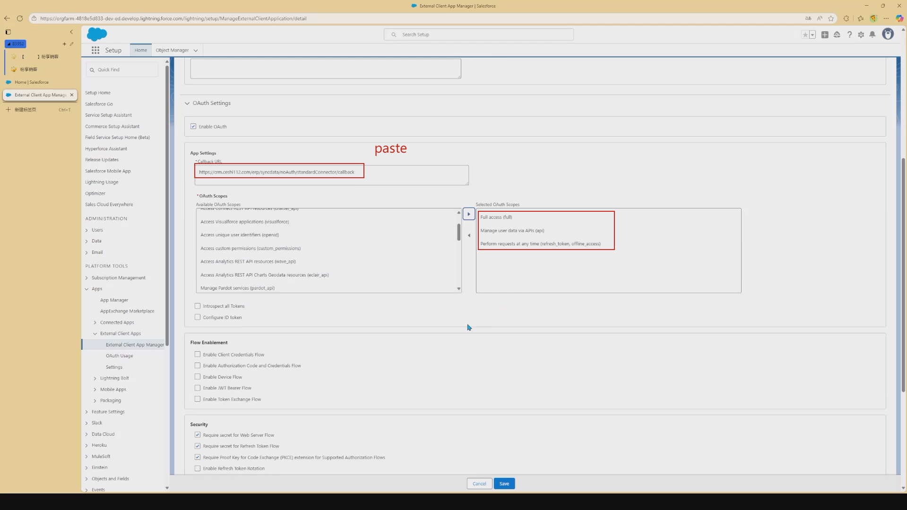Open the App Launcher waffle icon

(95, 50)
